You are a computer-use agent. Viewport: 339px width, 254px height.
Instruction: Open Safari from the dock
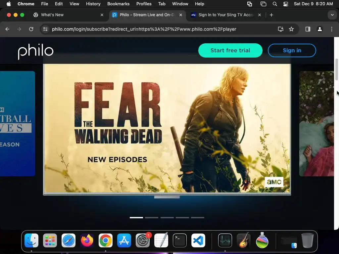pyautogui.click(x=69, y=240)
